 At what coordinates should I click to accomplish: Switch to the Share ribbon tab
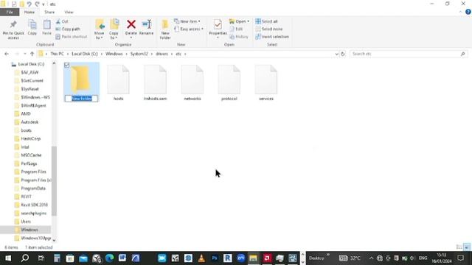pos(49,12)
